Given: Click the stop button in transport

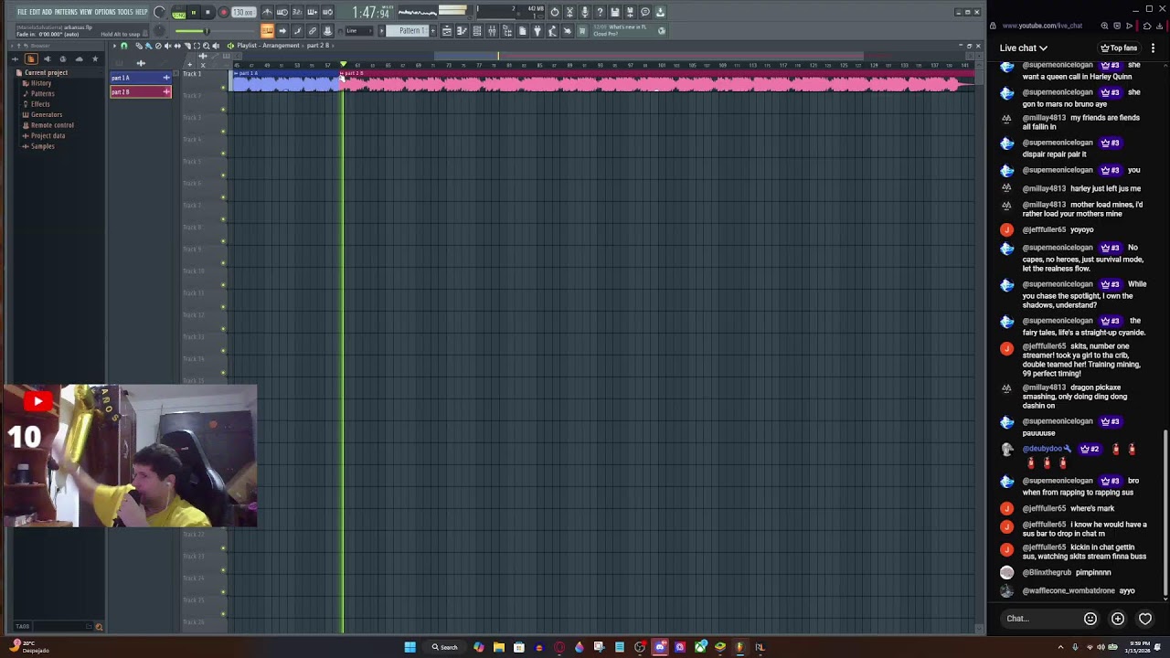Looking at the screenshot, I should [x=207, y=13].
